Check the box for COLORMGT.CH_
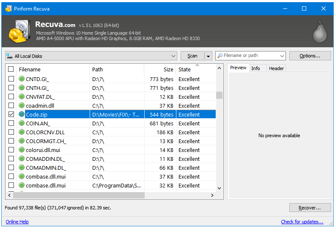Viewport: 335px width, 228px height. click(11, 141)
